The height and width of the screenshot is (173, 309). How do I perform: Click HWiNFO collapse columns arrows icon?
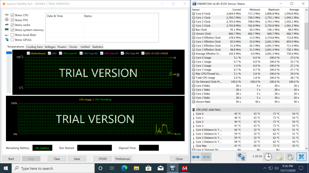[206, 157]
